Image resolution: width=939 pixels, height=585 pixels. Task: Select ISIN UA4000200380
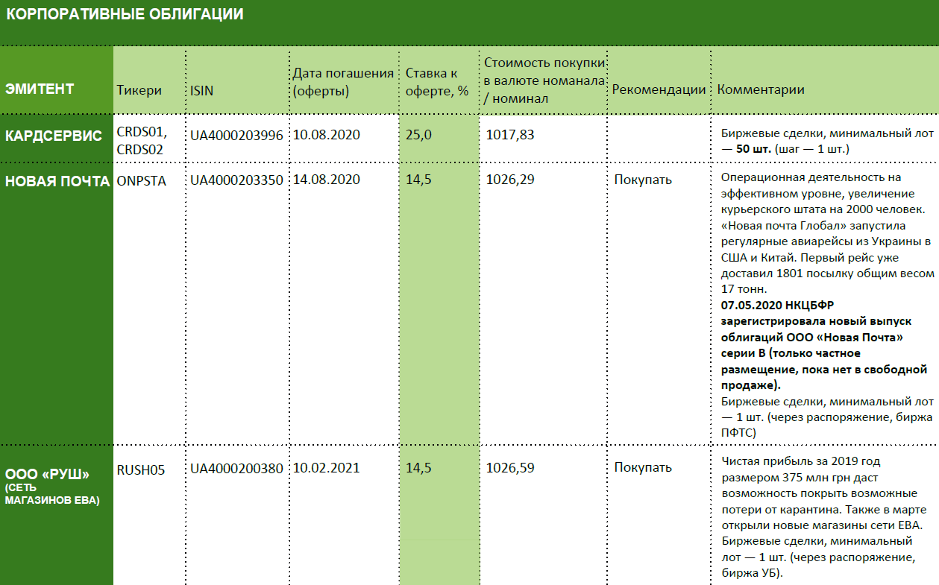[236, 468]
